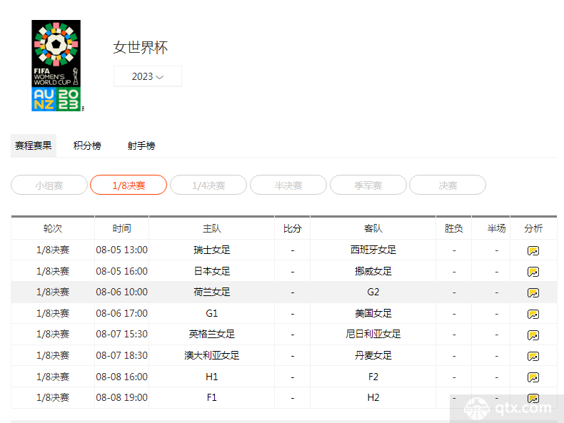Open analysis icon for 日本女足 match
Screen dimensions: 564x423
pyautogui.click(x=533, y=272)
